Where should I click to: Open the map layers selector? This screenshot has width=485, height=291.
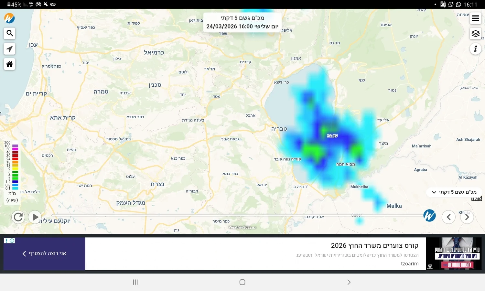tap(475, 34)
